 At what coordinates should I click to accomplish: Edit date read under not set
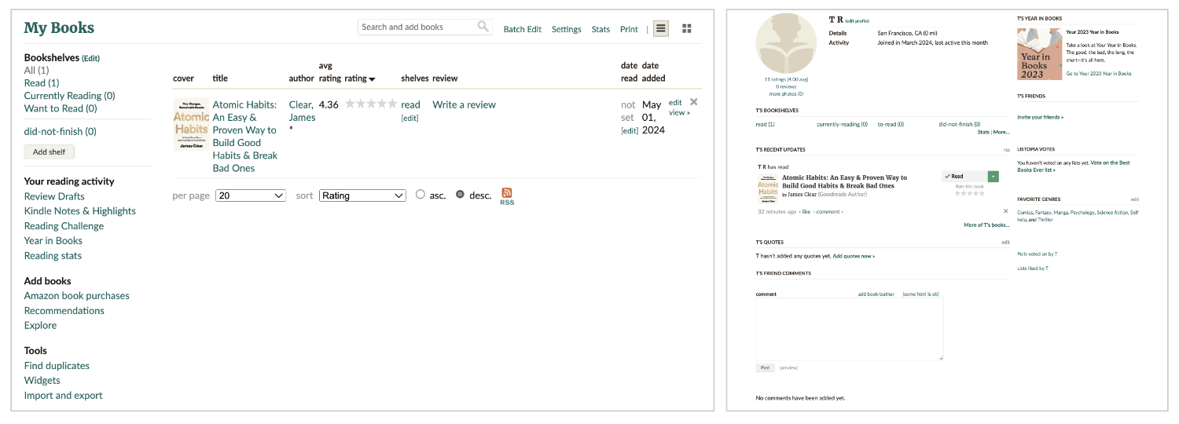click(630, 131)
